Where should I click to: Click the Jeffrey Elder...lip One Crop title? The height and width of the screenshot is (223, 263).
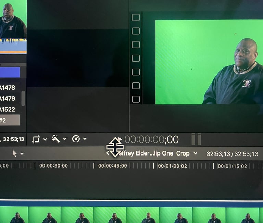click(x=153, y=153)
